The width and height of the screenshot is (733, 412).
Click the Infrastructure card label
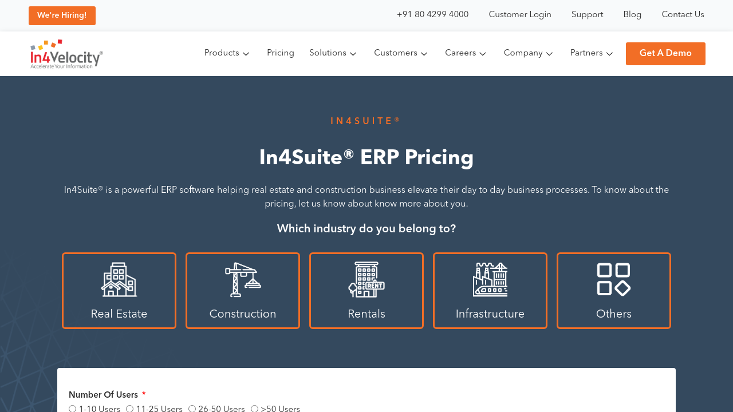click(x=490, y=314)
